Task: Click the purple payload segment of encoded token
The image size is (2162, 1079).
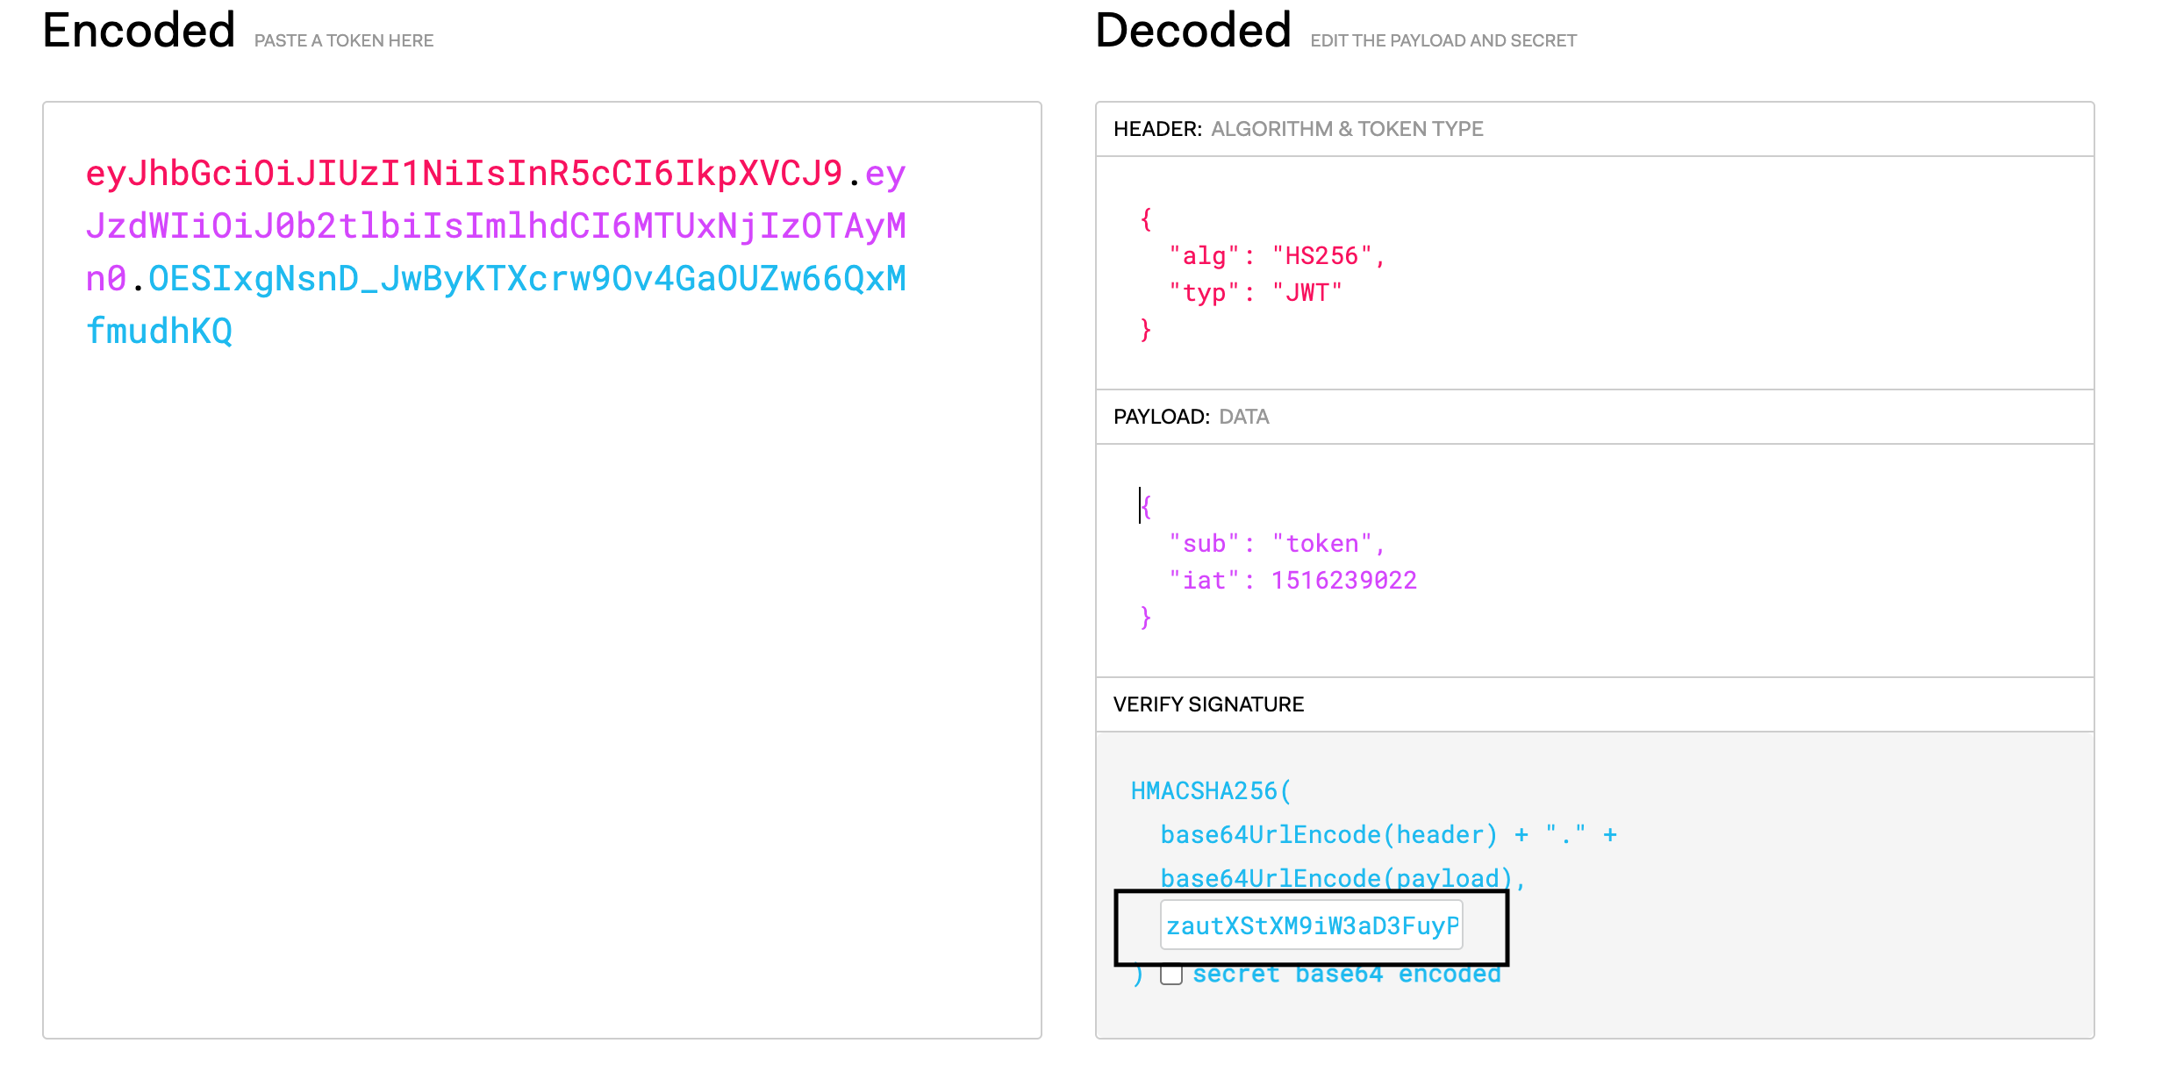Action: (496, 226)
